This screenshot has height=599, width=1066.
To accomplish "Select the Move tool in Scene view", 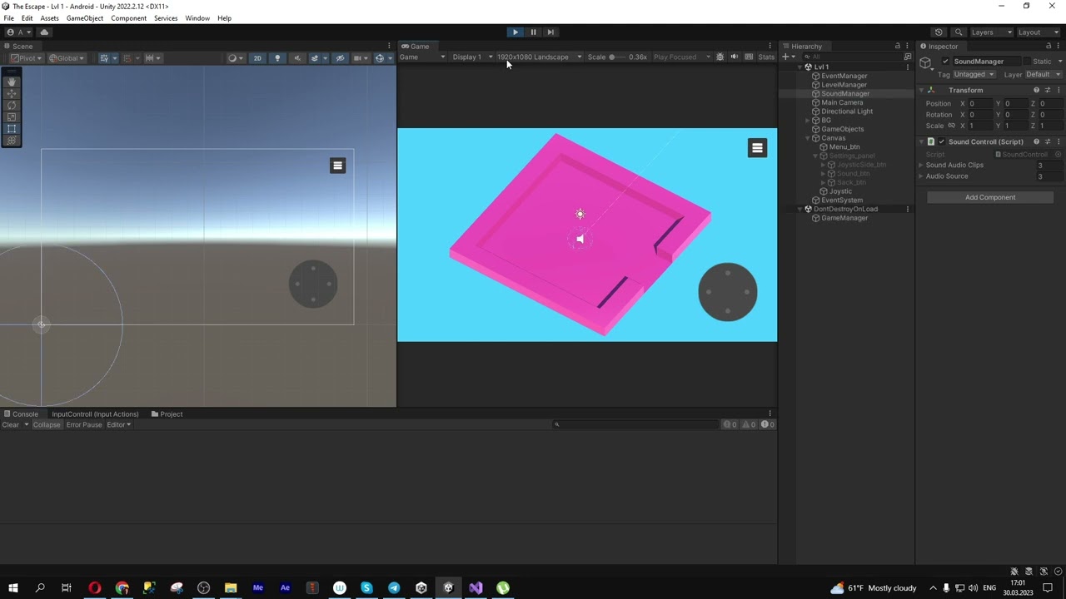I will point(12,93).
